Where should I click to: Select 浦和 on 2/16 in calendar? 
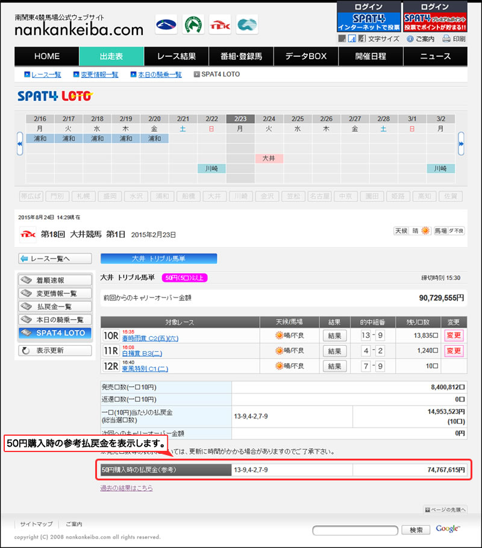point(40,138)
